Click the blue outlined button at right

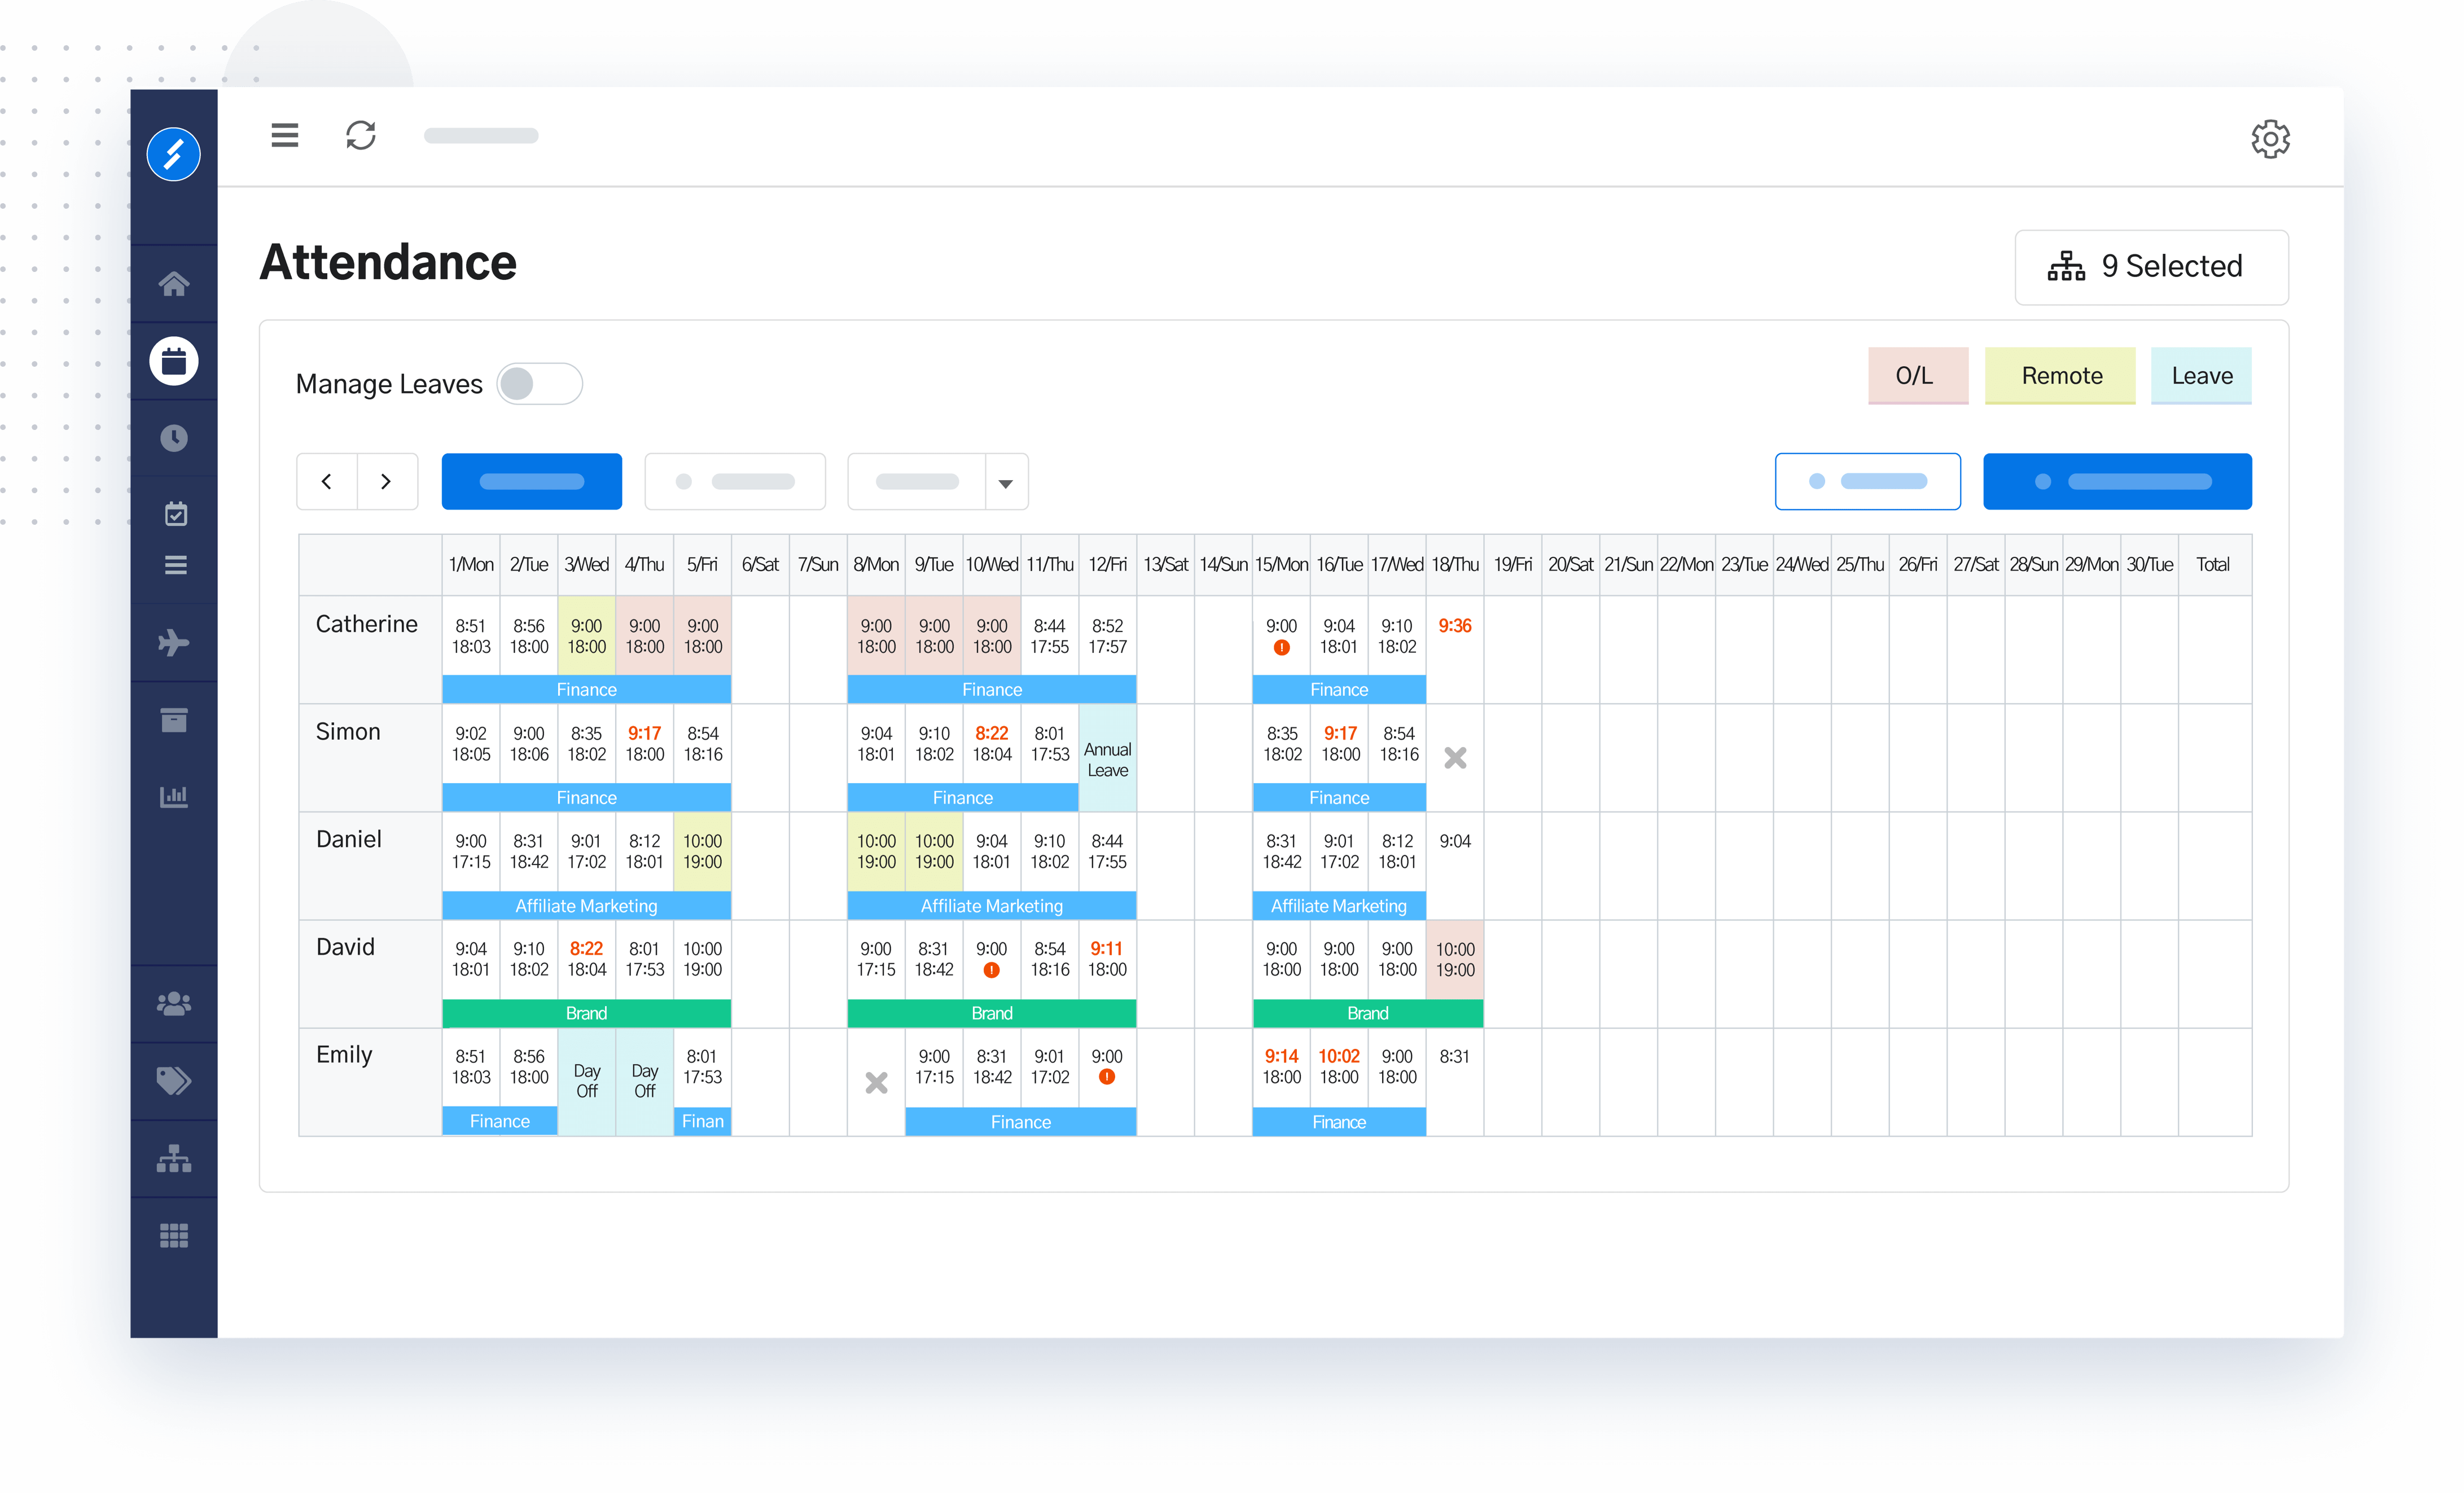(x=1867, y=482)
